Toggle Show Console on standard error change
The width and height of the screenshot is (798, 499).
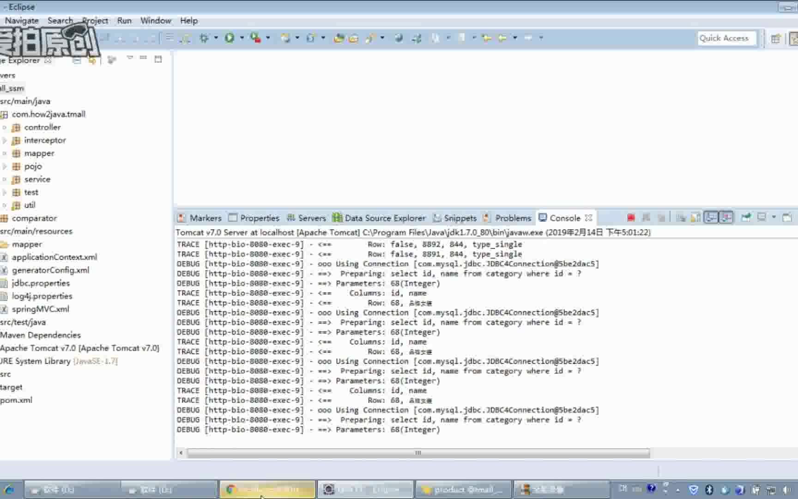click(x=726, y=217)
